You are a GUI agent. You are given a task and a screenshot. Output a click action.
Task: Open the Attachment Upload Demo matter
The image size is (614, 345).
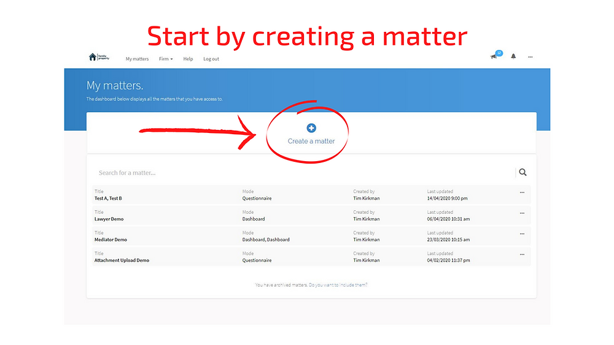[122, 260]
